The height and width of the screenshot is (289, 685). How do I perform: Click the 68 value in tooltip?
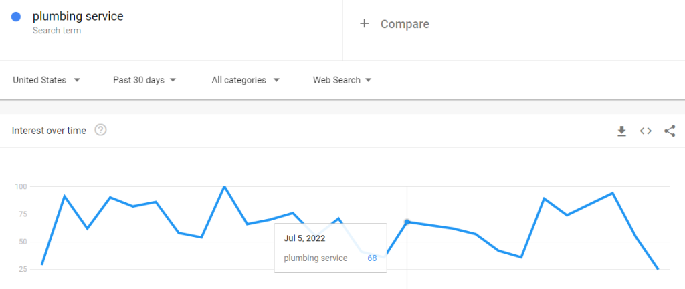point(372,258)
